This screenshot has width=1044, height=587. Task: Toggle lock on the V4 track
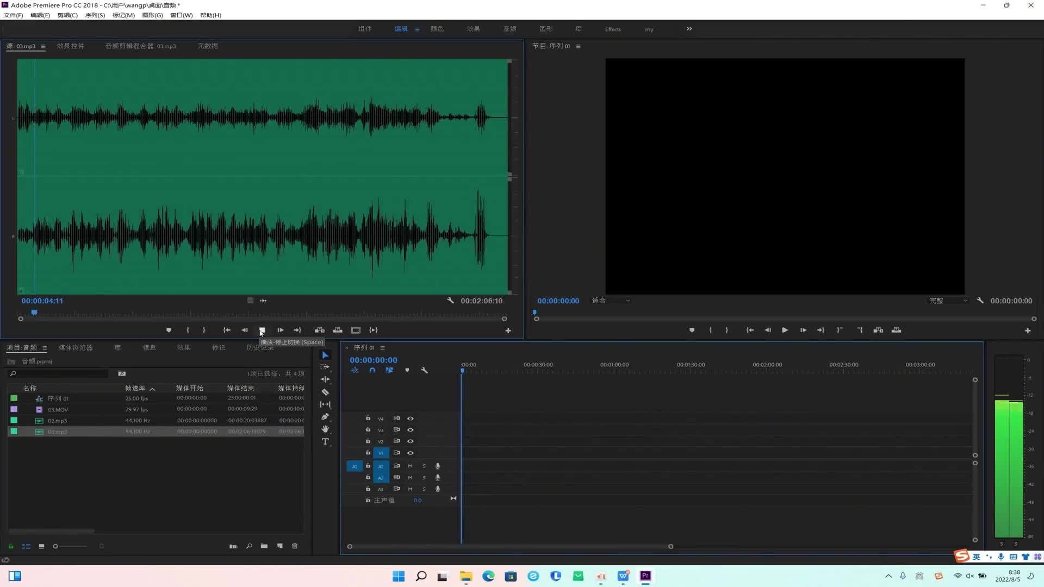coord(368,418)
